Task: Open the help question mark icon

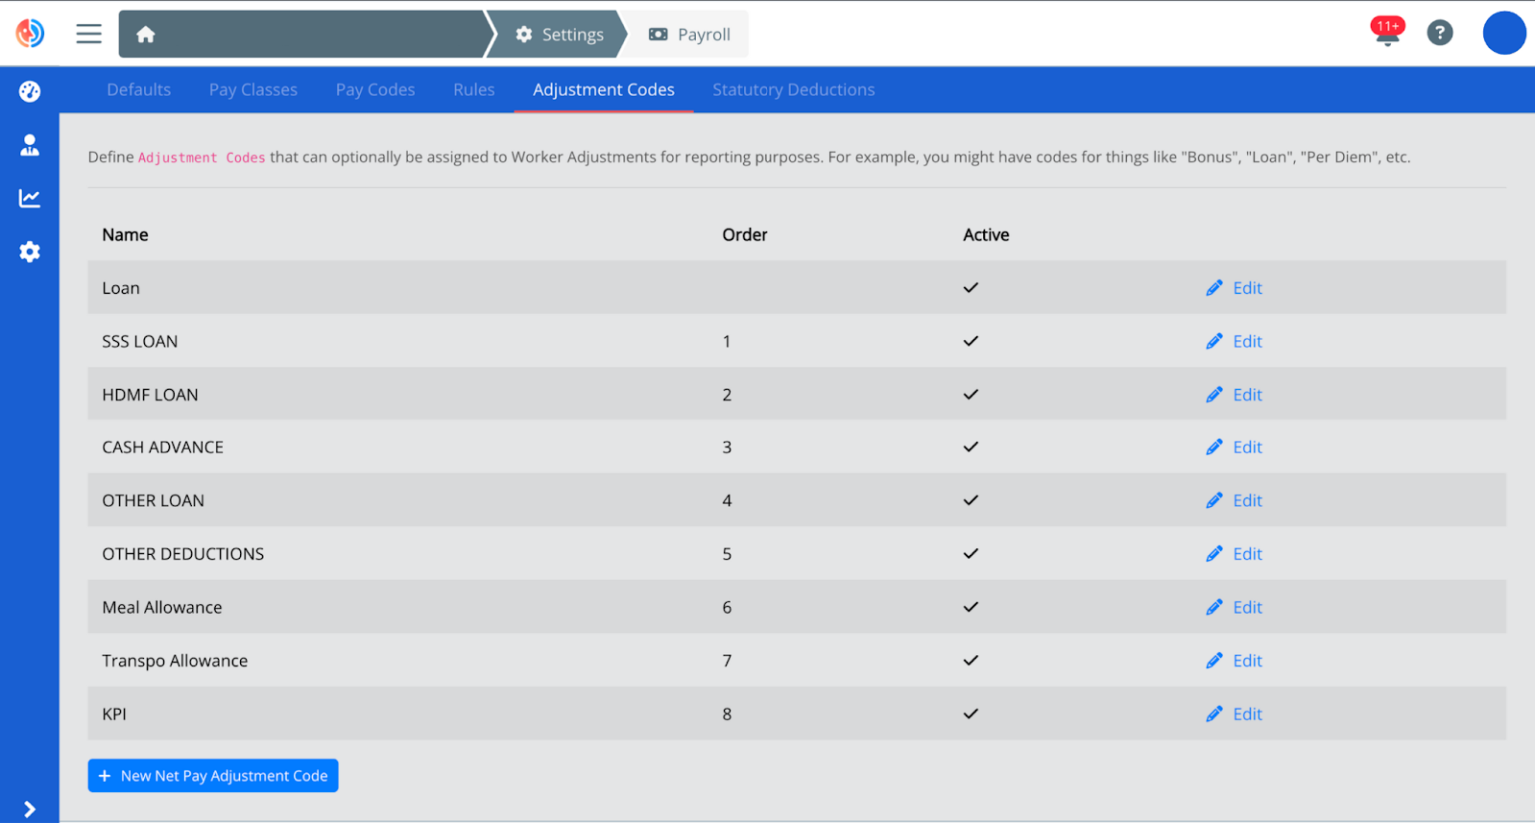Action: tap(1439, 33)
